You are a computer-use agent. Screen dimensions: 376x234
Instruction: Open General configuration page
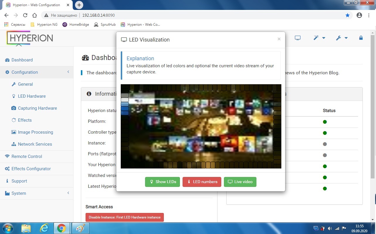25,84
